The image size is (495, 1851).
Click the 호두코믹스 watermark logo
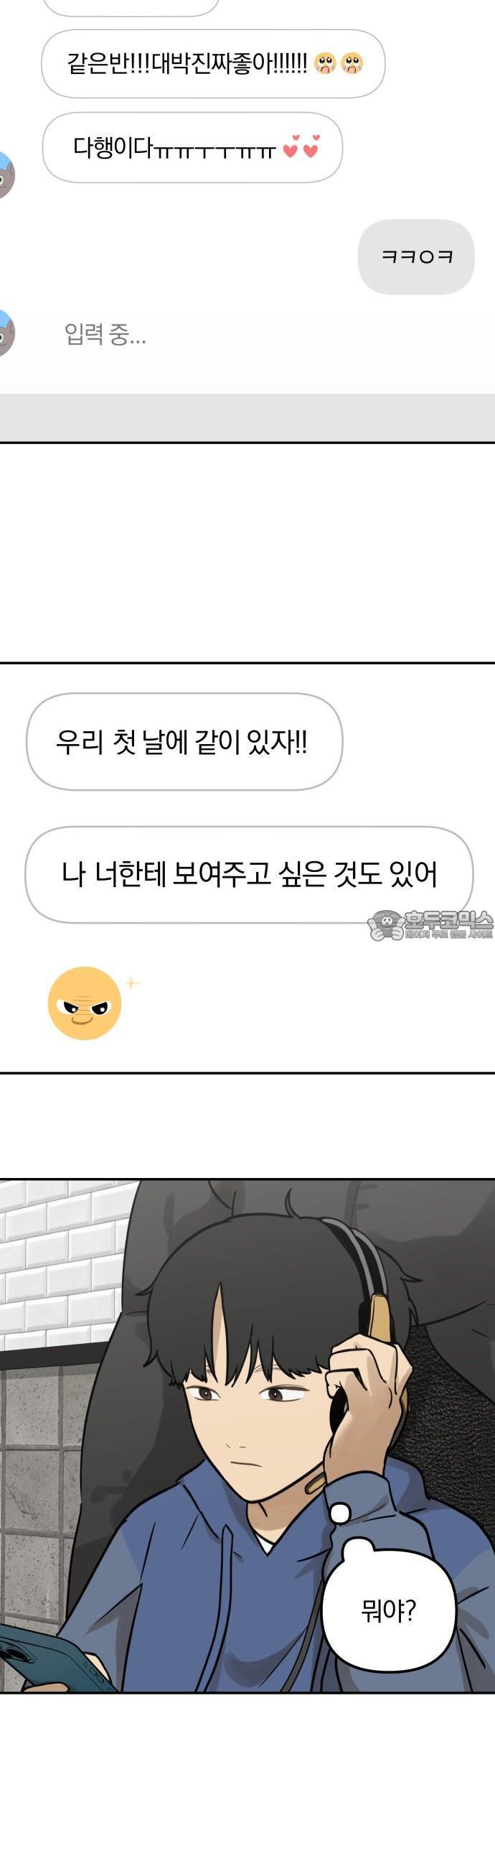(x=430, y=925)
